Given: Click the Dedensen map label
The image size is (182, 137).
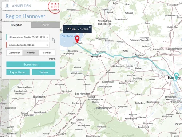Looking at the screenshot, I should [x=118, y=66].
